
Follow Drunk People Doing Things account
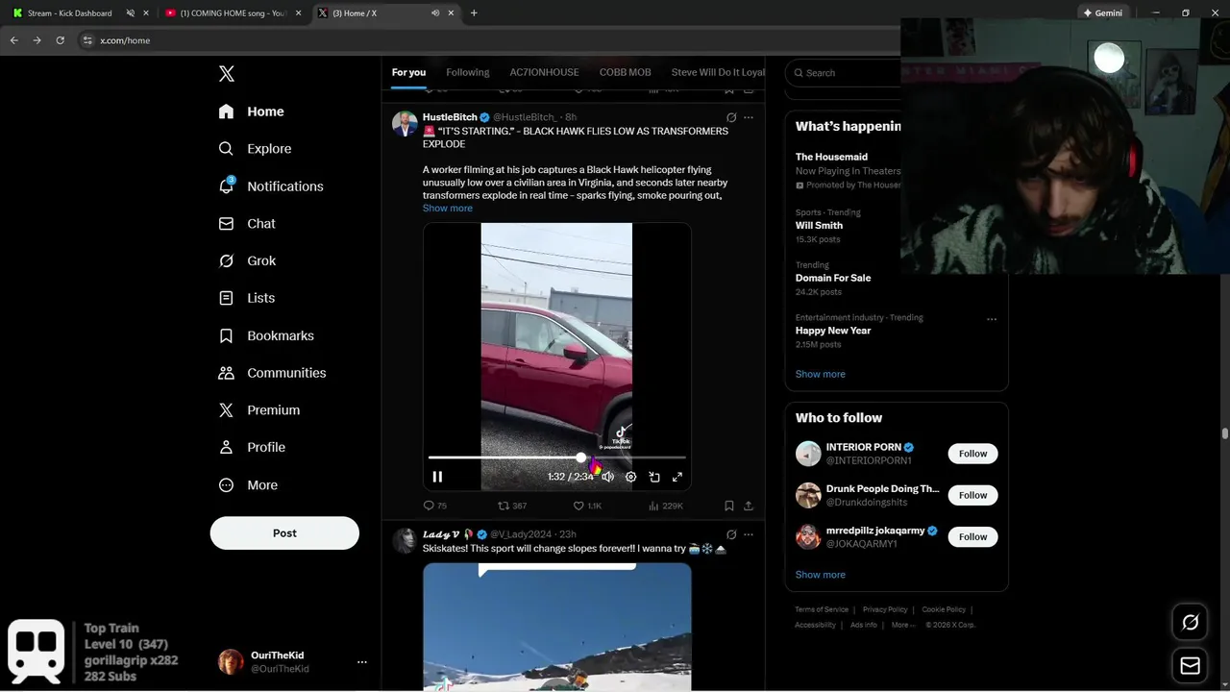click(x=972, y=495)
